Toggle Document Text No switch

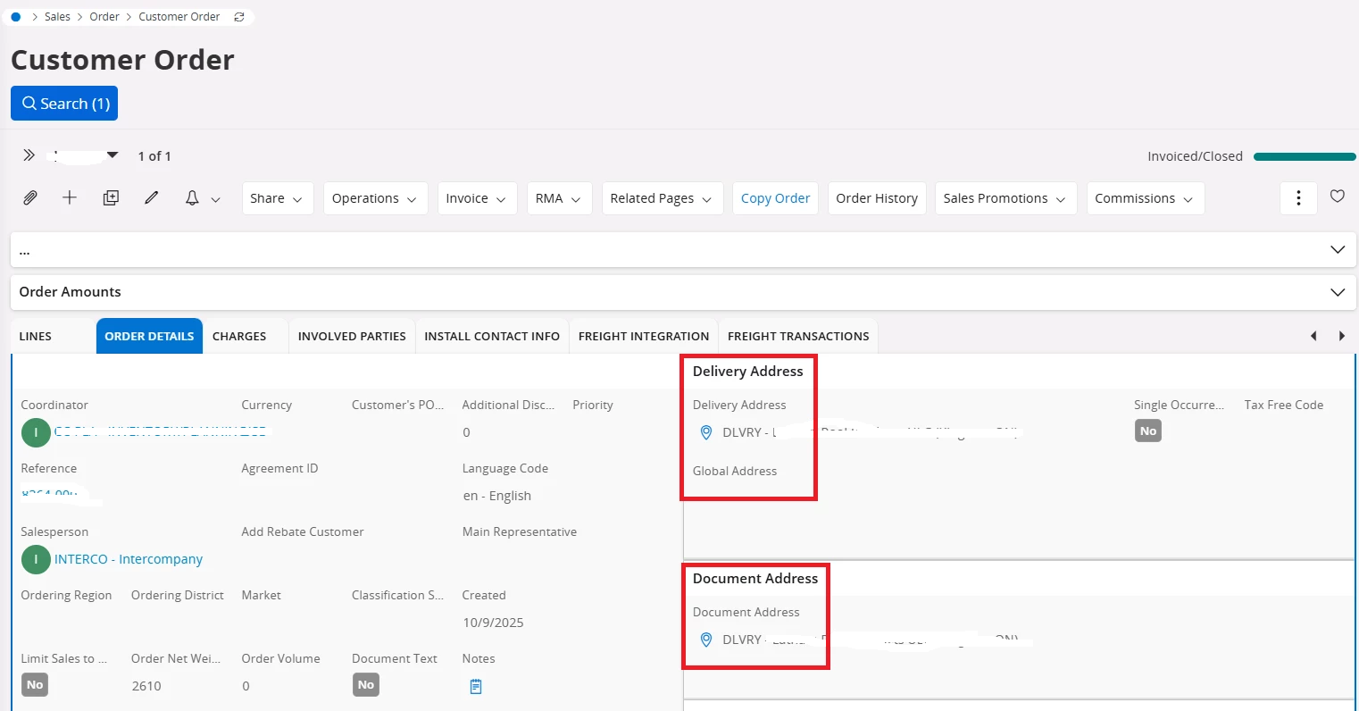click(366, 685)
